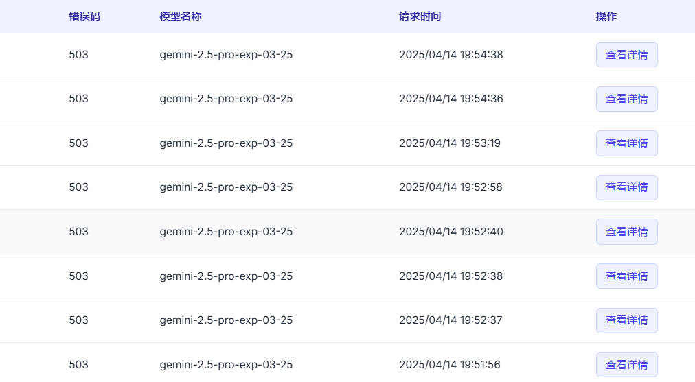Click error code 503 in the 19:52:37 row
This screenshot has height=382, width=695.
[78, 320]
